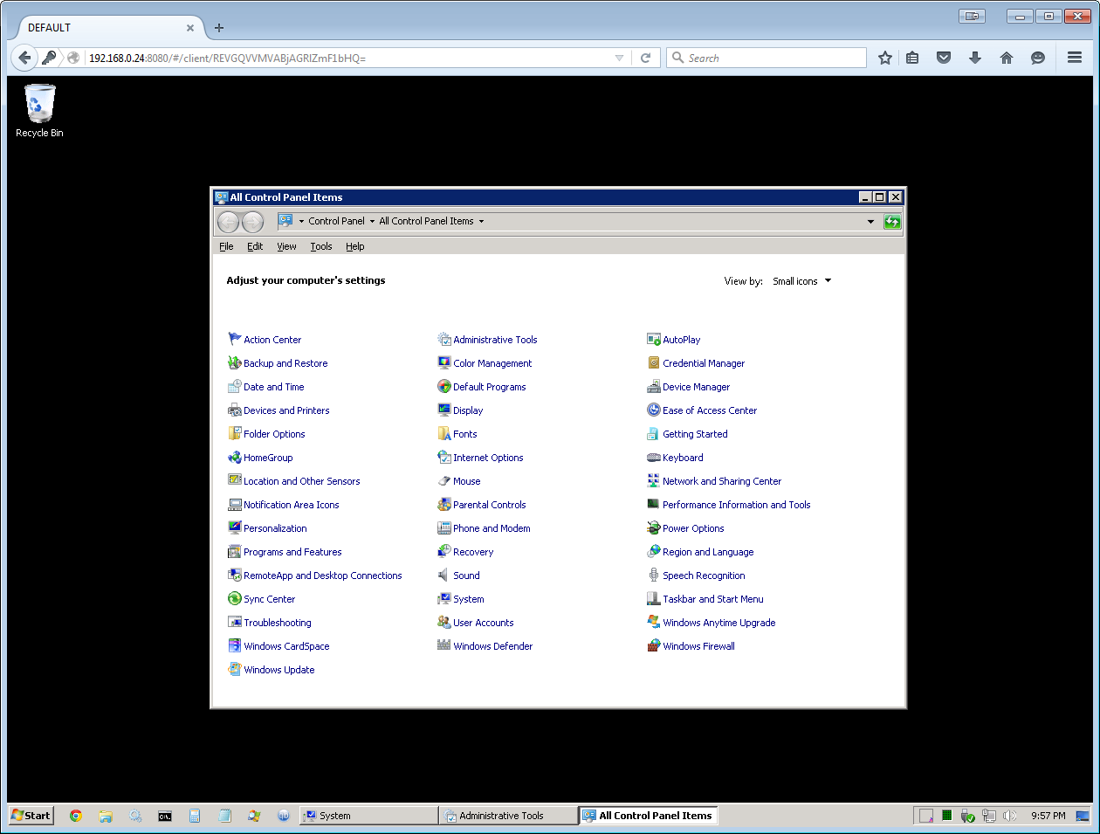Click the Firefox home icon

[x=1007, y=58]
